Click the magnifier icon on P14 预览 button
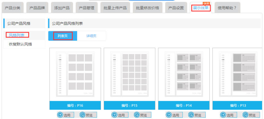 (x=191, y=115)
